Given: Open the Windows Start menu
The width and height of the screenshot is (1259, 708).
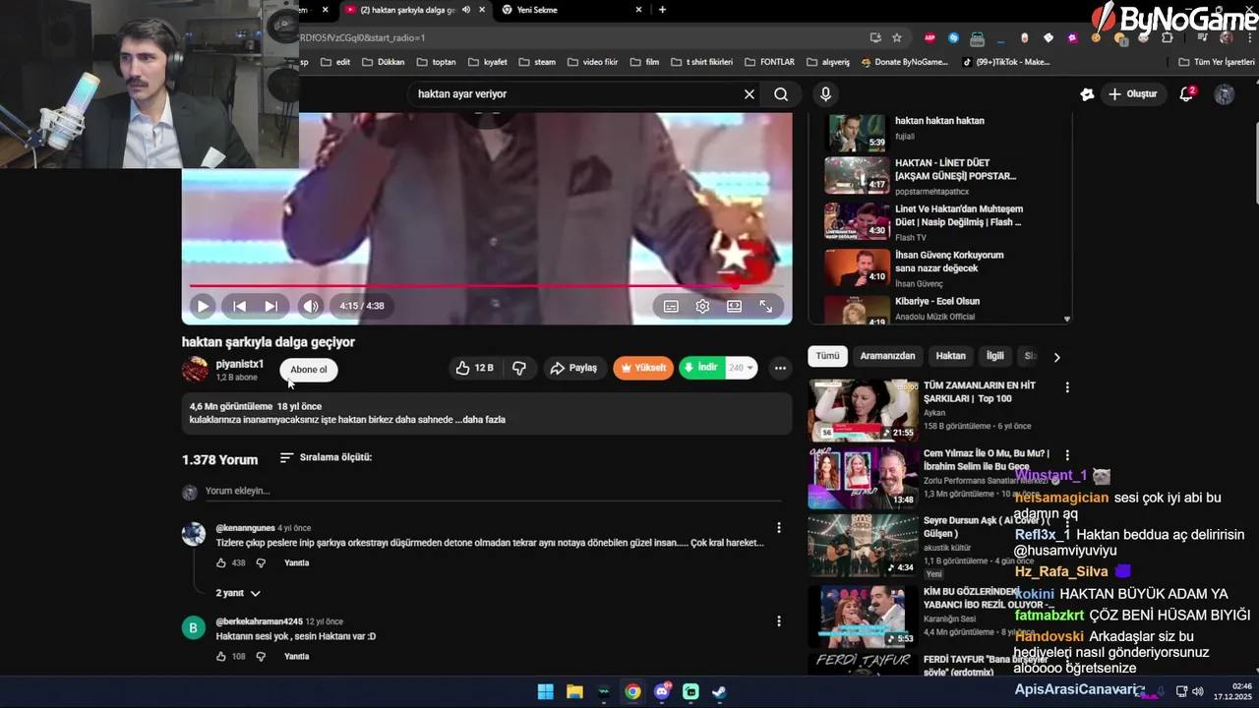Looking at the screenshot, I should coord(545,691).
